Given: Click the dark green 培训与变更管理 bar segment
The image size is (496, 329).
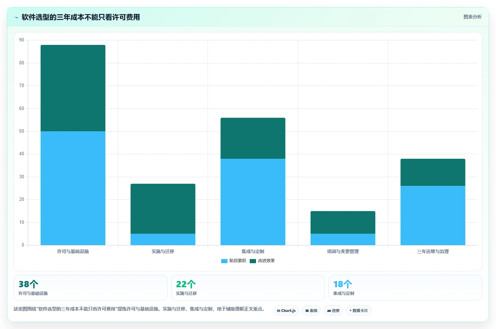Looking at the screenshot, I should [343, 222].
